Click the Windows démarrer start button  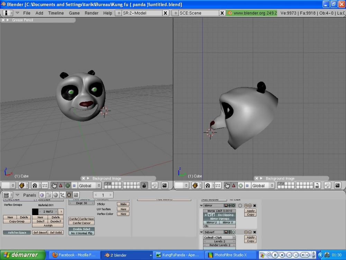tap(22, 255)
